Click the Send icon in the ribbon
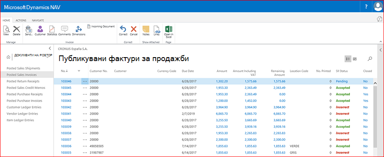The image size is (384, 157). 29,29
